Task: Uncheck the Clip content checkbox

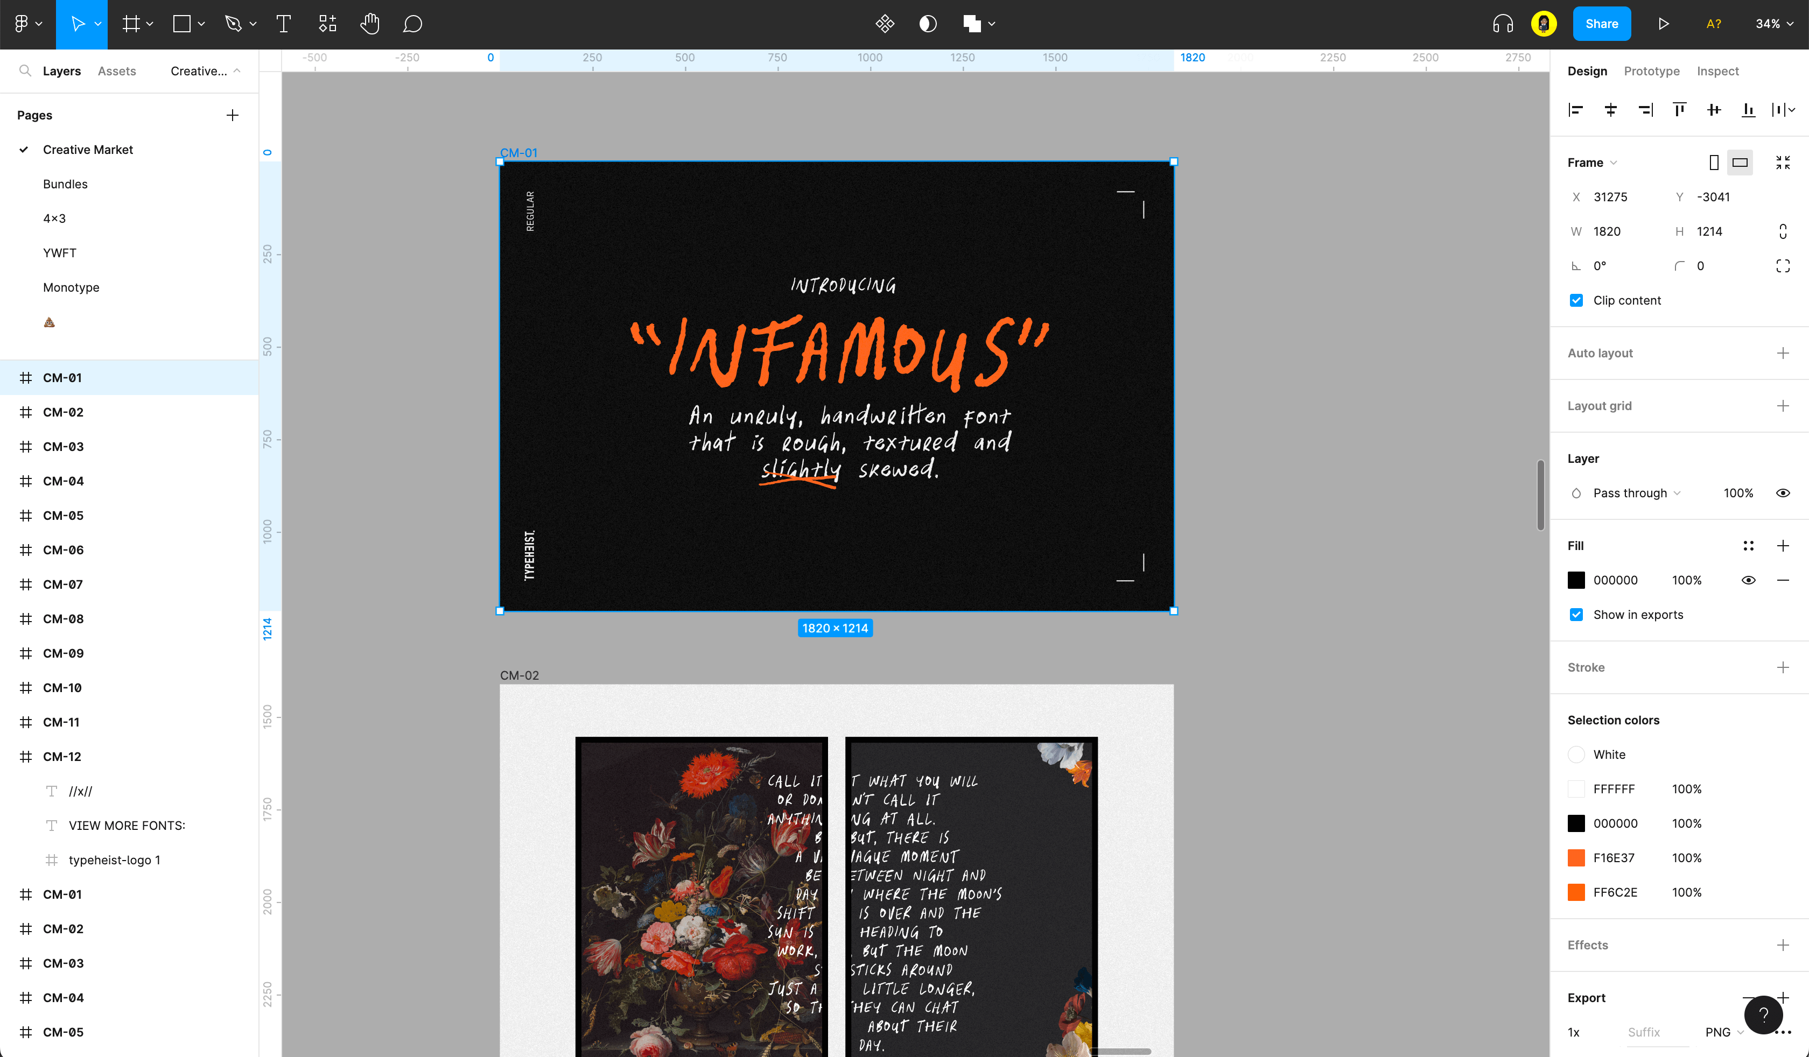Action: pos(1576,301)
